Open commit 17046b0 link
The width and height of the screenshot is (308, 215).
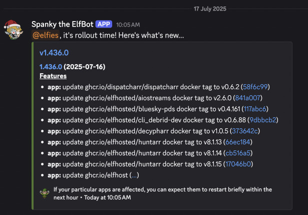pos(238,164)
